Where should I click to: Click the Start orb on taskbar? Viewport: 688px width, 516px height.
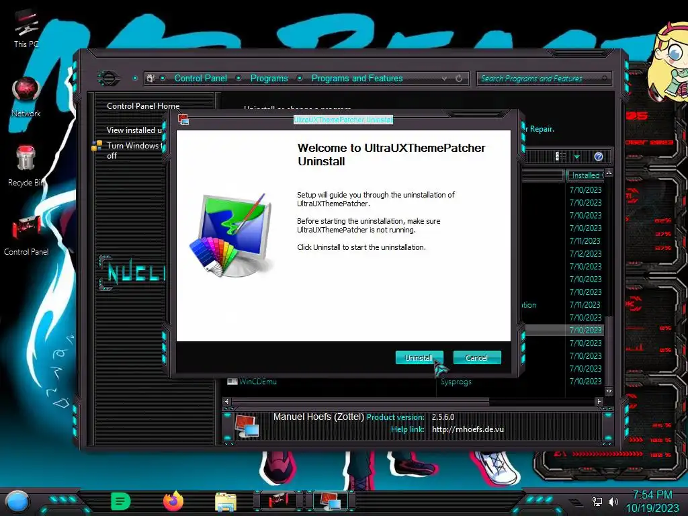[x=17, y=501]
